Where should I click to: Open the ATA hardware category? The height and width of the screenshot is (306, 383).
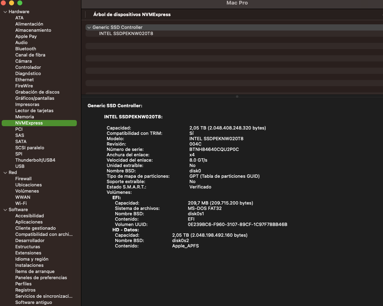click(19, 18)
